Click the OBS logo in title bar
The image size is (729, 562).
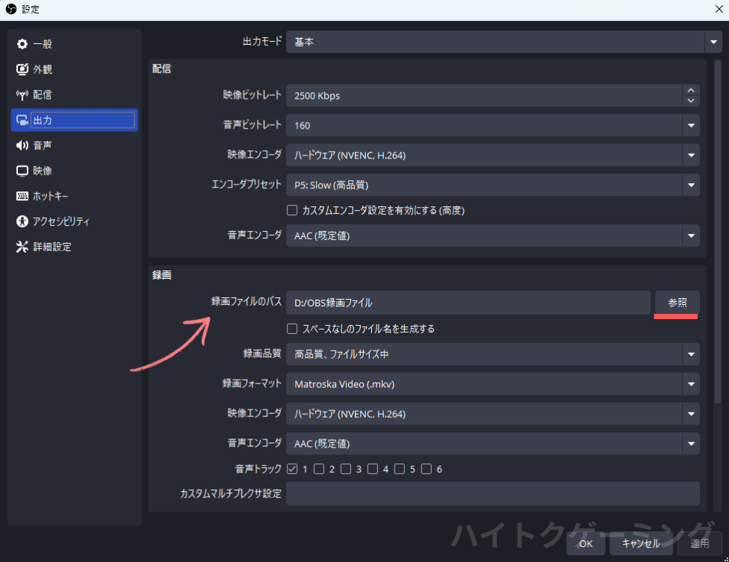click(10, 9)
